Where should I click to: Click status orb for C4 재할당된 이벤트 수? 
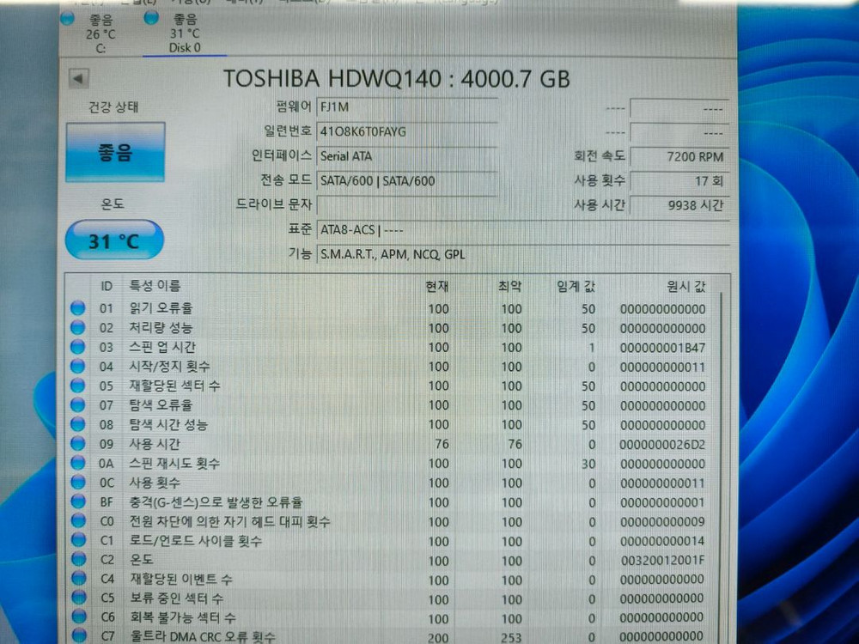point(79,579)
